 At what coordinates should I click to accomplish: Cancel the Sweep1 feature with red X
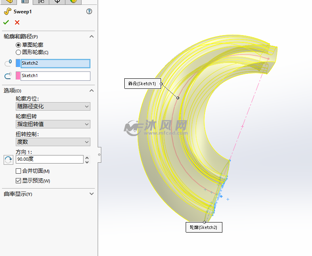pos(17,22)
